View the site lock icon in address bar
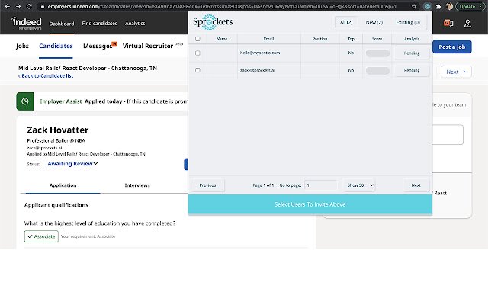488x305 pixels. point(43,6)
